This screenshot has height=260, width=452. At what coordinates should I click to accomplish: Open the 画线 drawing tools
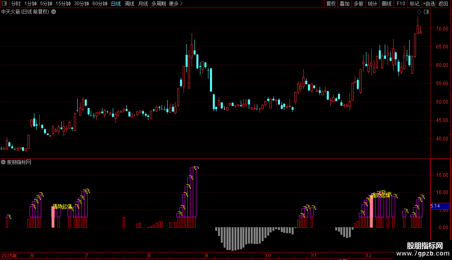point(386,4)
